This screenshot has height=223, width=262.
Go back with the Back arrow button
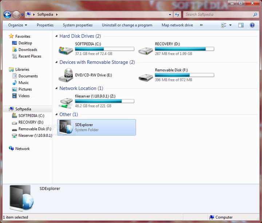(7, 15)
